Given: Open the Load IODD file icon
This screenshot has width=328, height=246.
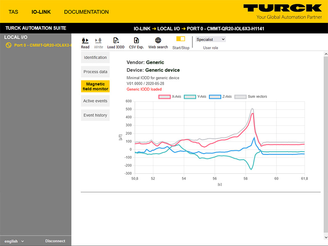Looking at the screenshot, I should pyautogui.click(x=116, y=41).
